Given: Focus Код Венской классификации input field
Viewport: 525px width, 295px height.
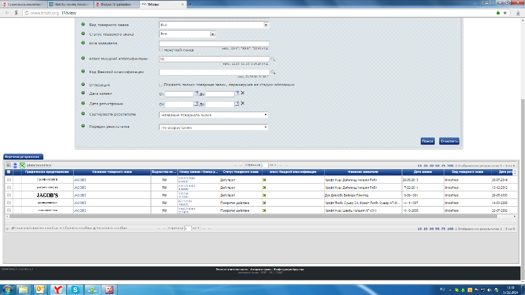Looking at the screenshot, I should (214, 72).
